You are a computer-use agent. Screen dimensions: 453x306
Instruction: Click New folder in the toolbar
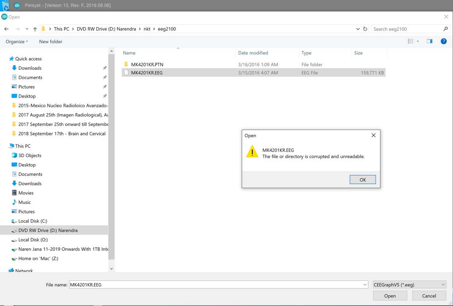click(x=50, y=42)
